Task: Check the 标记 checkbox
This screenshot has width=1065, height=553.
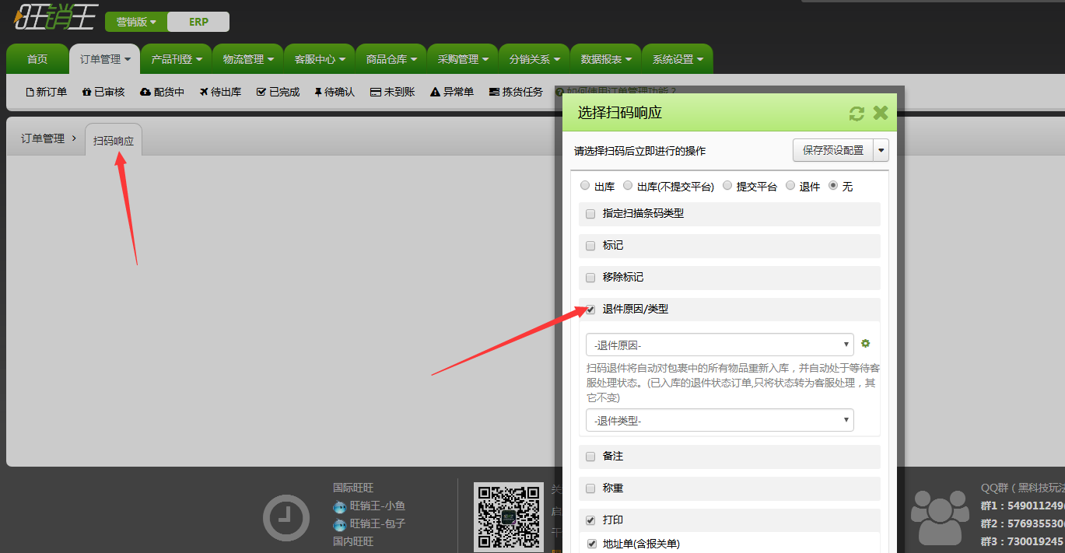Action: tap(590, 246)
